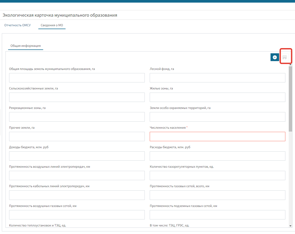This screenshot has width=295, height=234.
Task: Click the Лесной фонд, га field
Action: pos(217,78)
